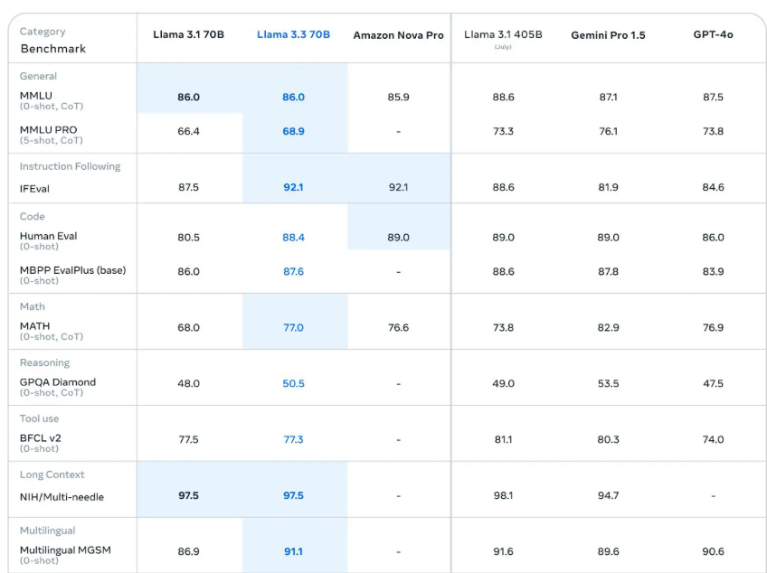Image resolution: width=767 pixels, height=573 pixels.
Task: Click the highlighted 92.1 IFEval score cell
Action: pyautogui.click(x=293, y=189)
